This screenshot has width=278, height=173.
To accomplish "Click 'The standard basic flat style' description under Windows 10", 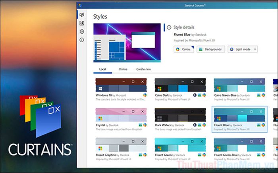I will (x=121, y=99).
